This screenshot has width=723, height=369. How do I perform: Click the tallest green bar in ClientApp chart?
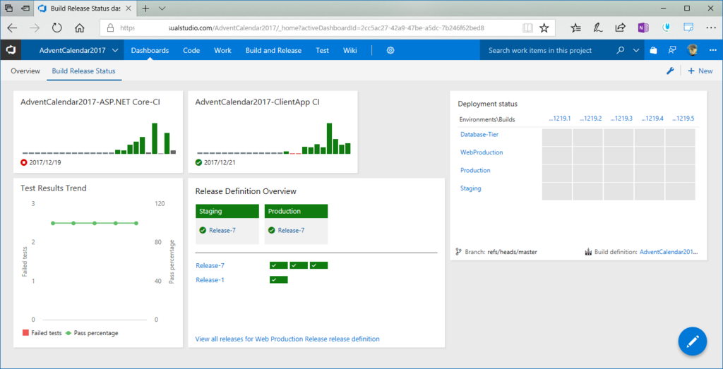click(x=329, y=138)
